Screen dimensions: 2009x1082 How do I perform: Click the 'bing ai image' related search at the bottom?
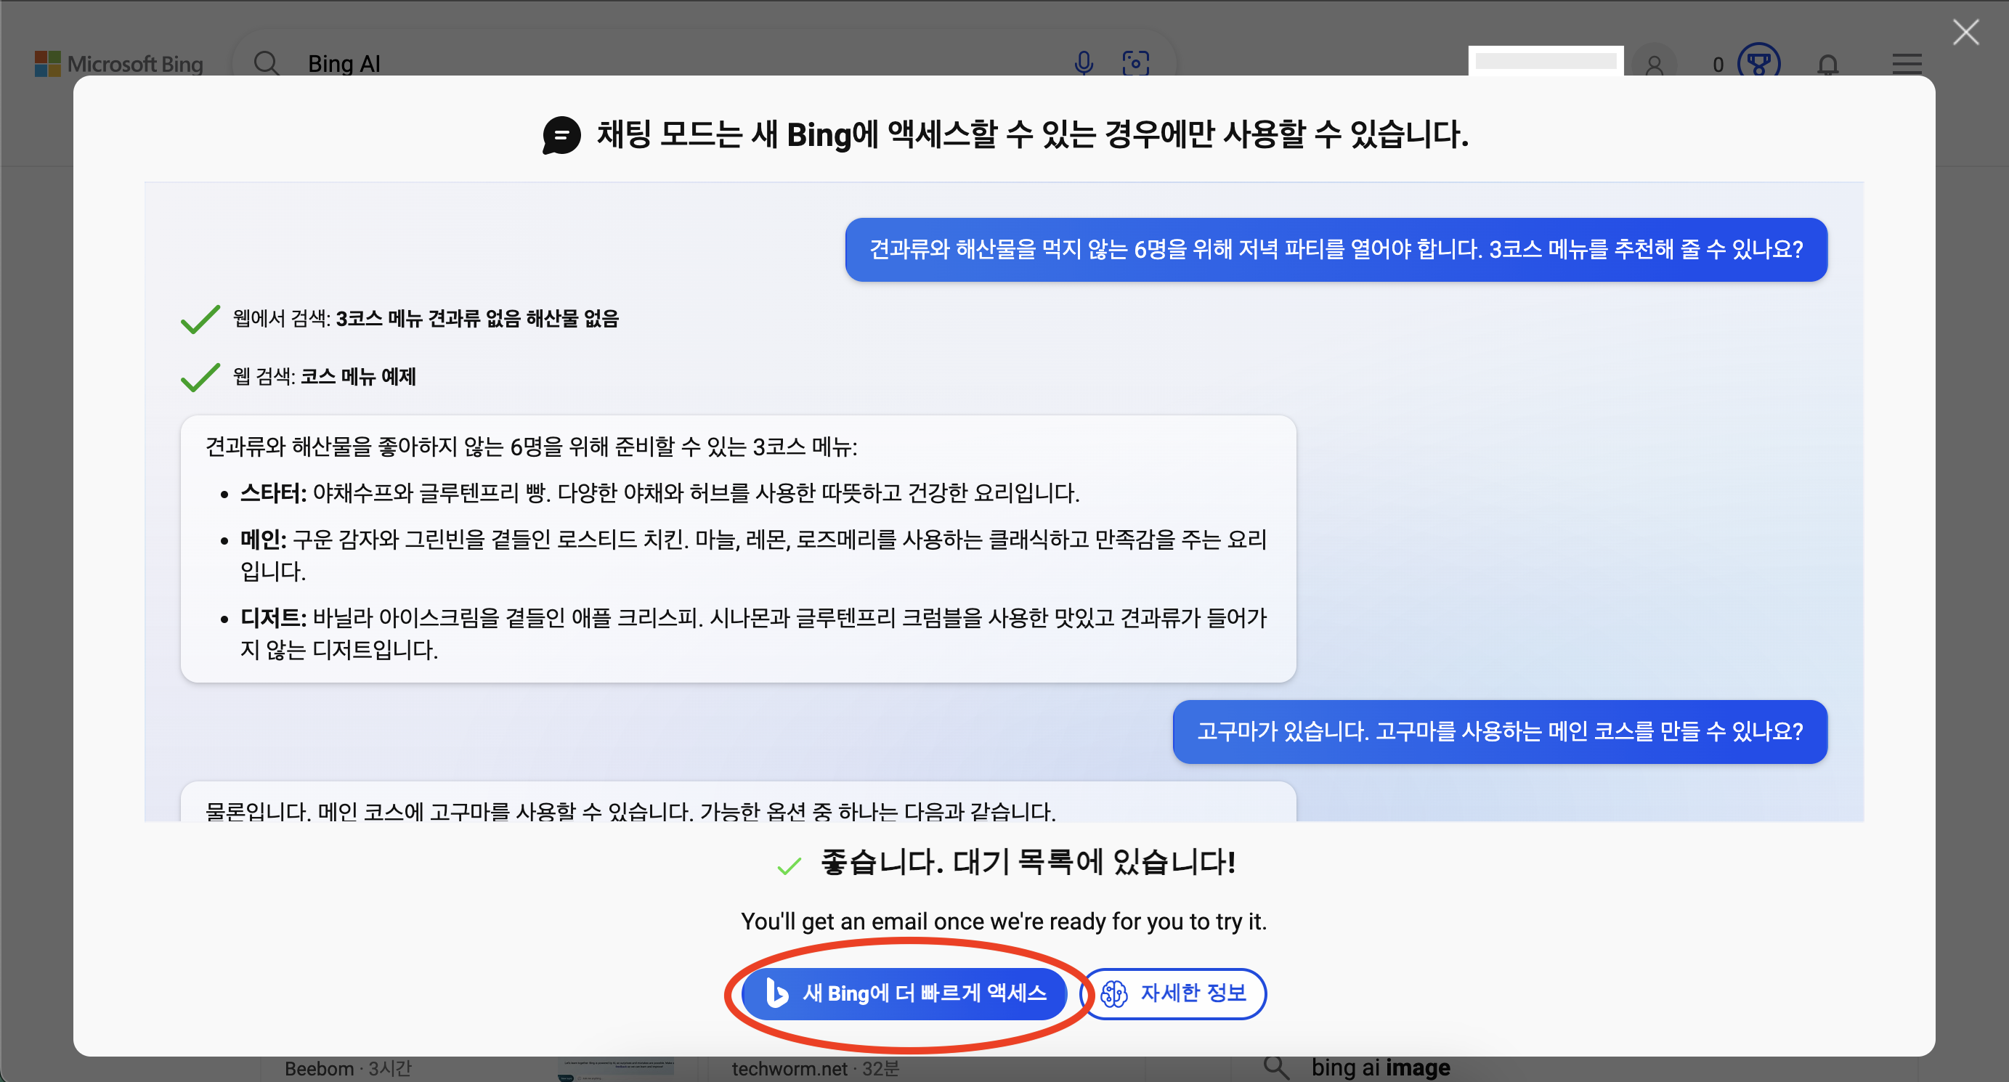pos(1381,1067)
